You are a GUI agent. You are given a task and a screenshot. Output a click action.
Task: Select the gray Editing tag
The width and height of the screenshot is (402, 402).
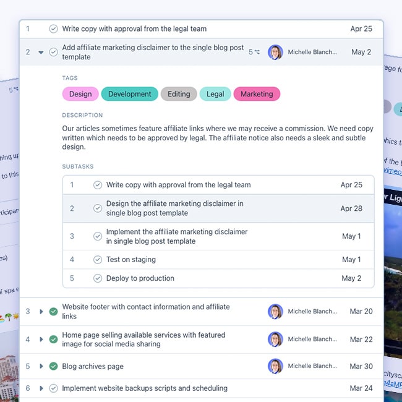[x=179, y=94]
